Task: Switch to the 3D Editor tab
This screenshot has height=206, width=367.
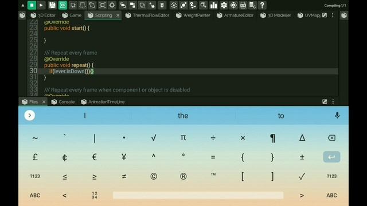Action: tap(44, 15)
